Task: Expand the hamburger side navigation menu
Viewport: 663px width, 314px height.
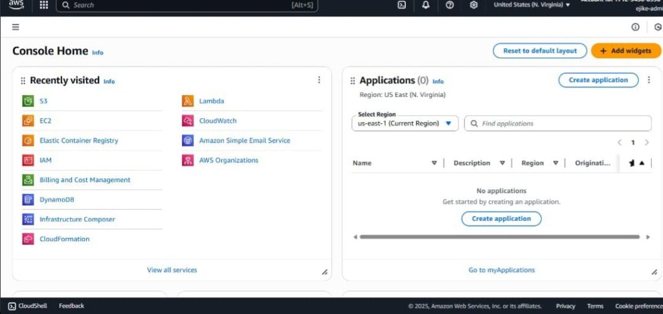Action: click(x=16, y=27)
